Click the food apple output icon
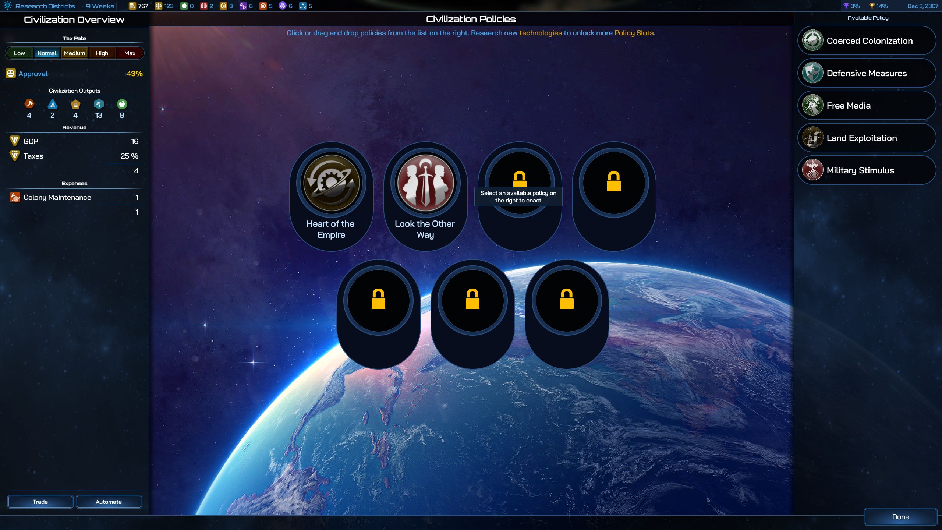This screenshot has width=942, height=530. click(x=122, y=104)
